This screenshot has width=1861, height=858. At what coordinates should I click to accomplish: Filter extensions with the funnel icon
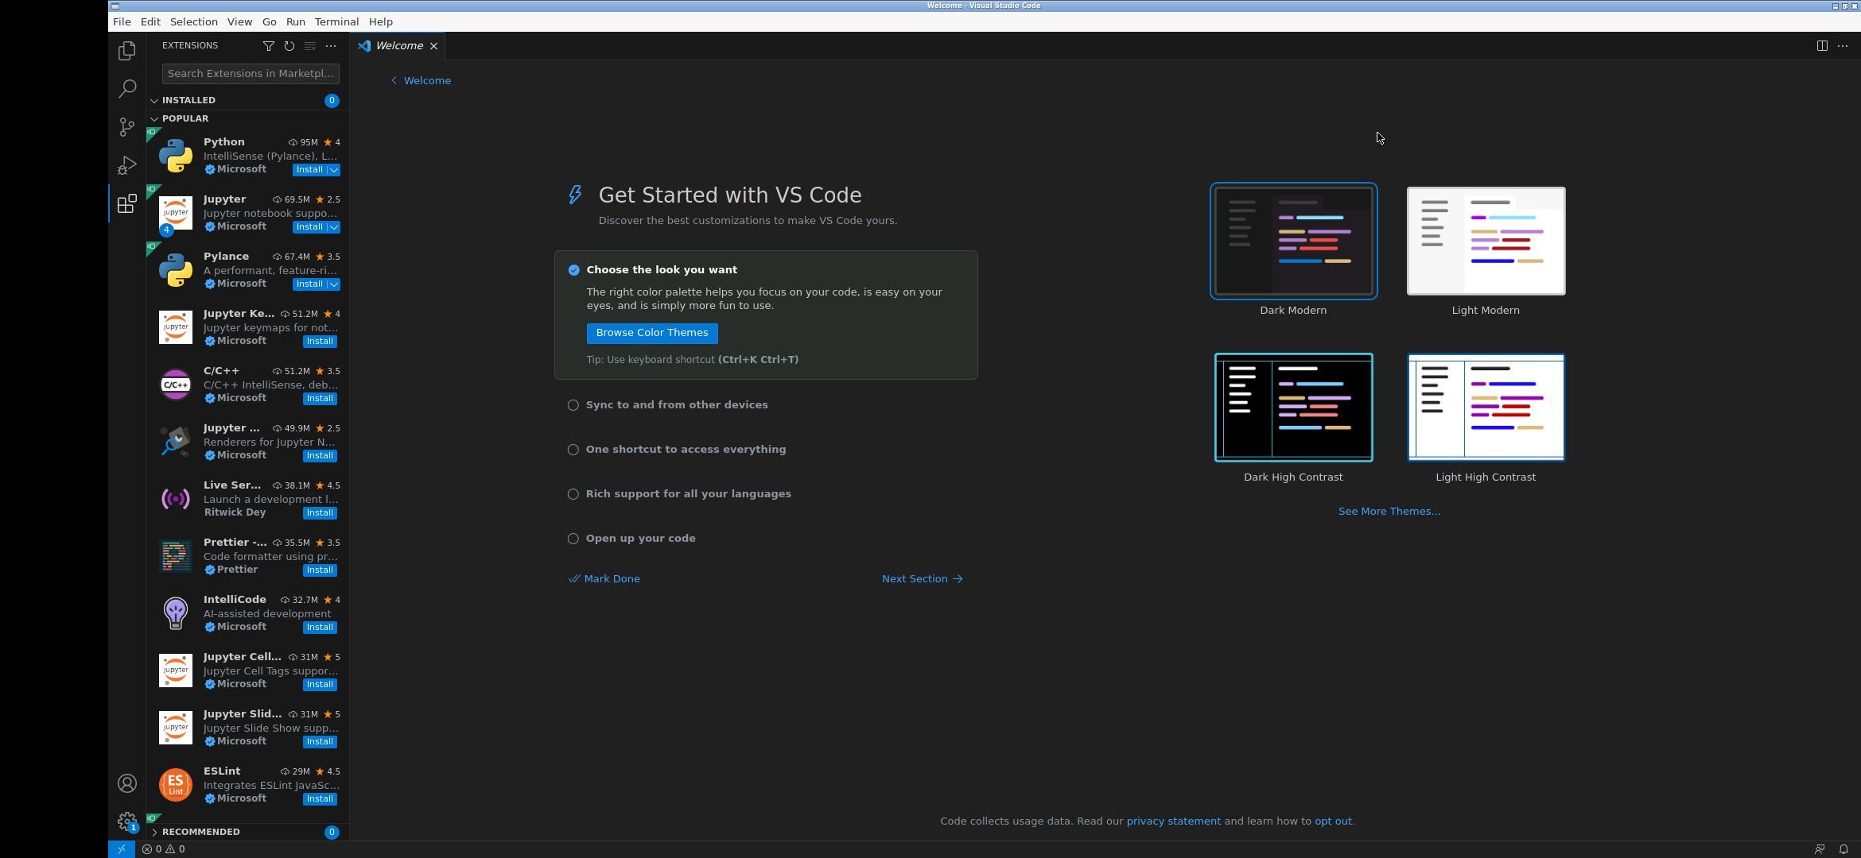pyautogui.click(x=269, y=46)
